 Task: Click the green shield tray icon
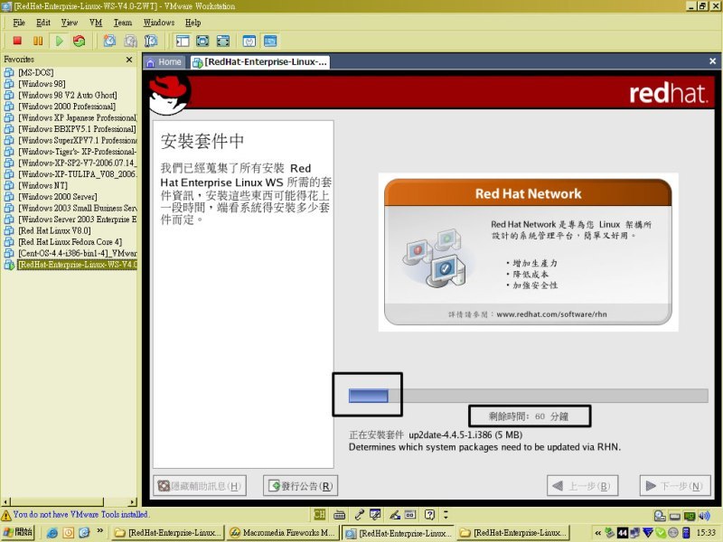[661, 533]
